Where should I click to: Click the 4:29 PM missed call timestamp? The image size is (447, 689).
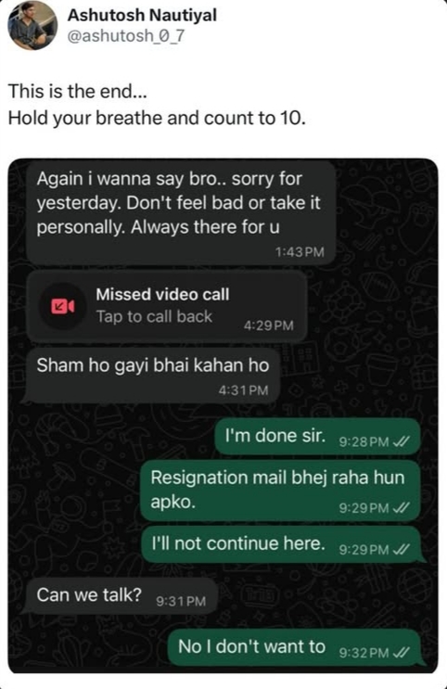[269, 325]
